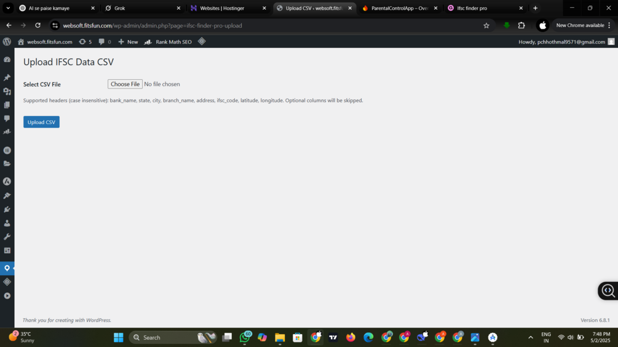The width and height of the screenshot is (618, 347).
Task: Click the New Chrome available button
Action: click(x=580, y=25)
